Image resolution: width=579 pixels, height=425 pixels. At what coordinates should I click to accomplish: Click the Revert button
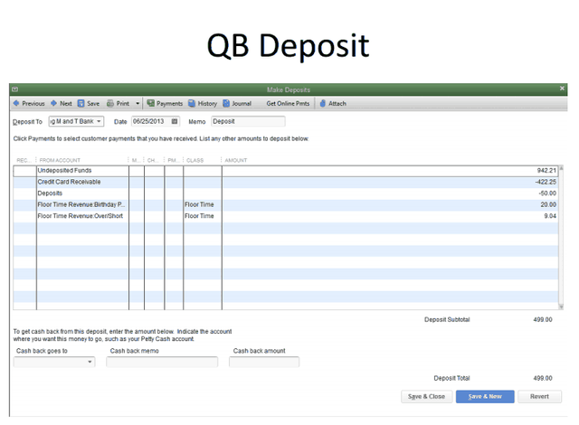click(539, 397)
